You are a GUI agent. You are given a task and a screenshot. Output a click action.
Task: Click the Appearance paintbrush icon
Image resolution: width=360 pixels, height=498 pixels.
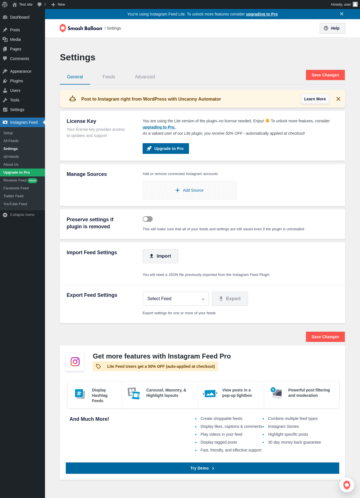[x=5, y=71]
